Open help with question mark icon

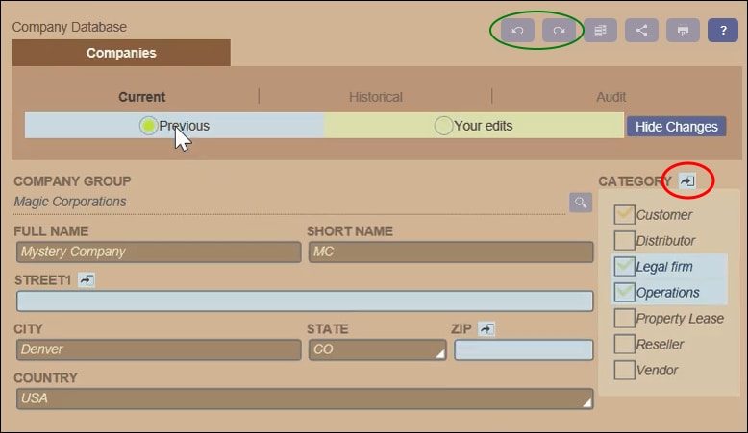723,31
